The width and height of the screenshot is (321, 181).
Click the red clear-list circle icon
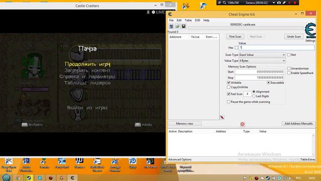point(242,124)
